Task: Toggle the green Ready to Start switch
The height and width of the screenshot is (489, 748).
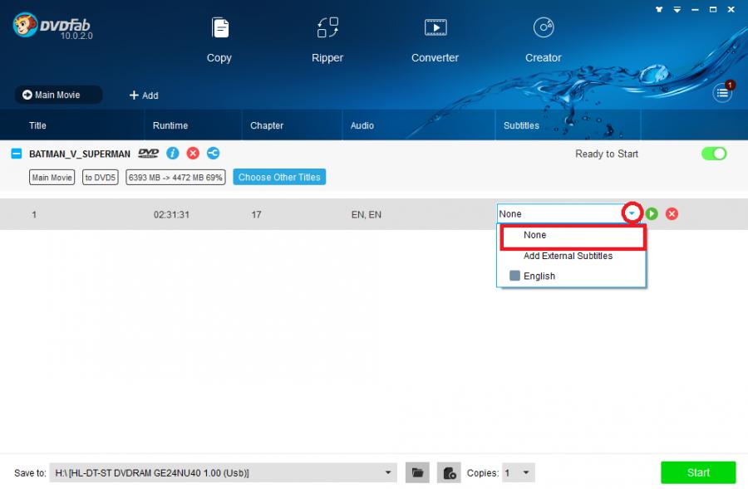Action: (x=714, y=154)
